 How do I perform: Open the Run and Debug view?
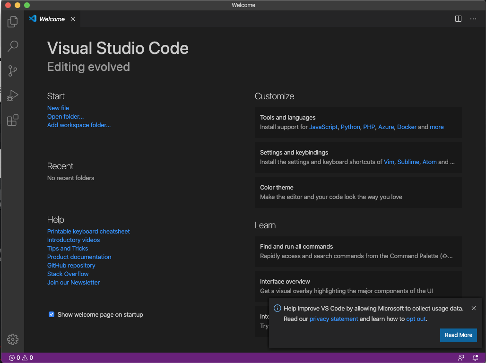tap(12, 95)
